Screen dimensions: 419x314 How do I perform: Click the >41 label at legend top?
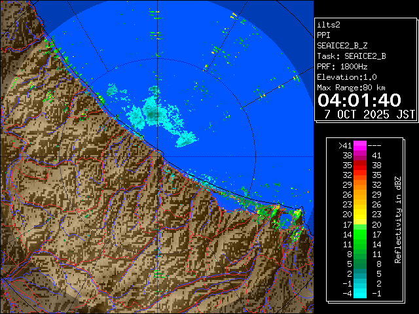[344, 145]
